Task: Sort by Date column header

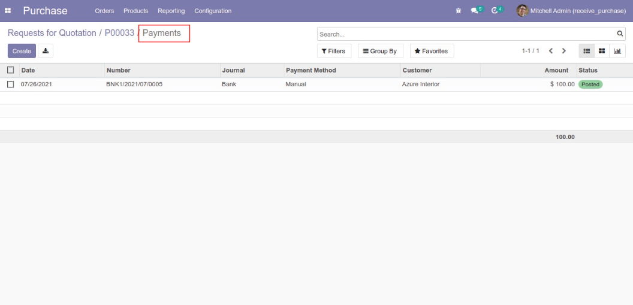Action: [x=62, y=70]
